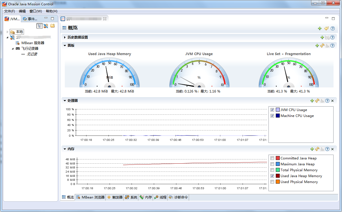This screenshot has height=212, width=342.
Task: Collapse the 内存 section
Action: [65, 149]
